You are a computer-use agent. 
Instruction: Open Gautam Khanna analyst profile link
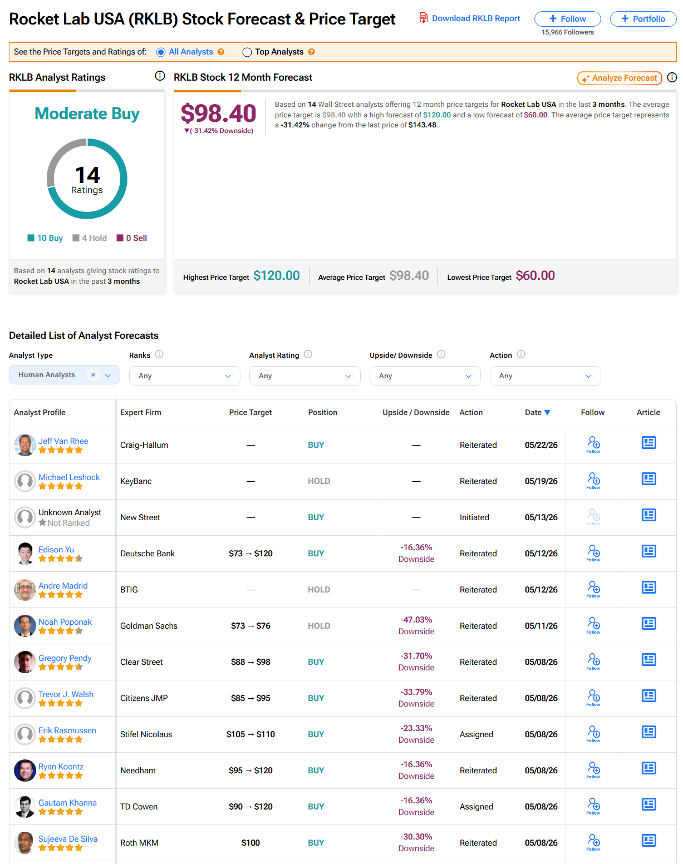coord(67,802)
